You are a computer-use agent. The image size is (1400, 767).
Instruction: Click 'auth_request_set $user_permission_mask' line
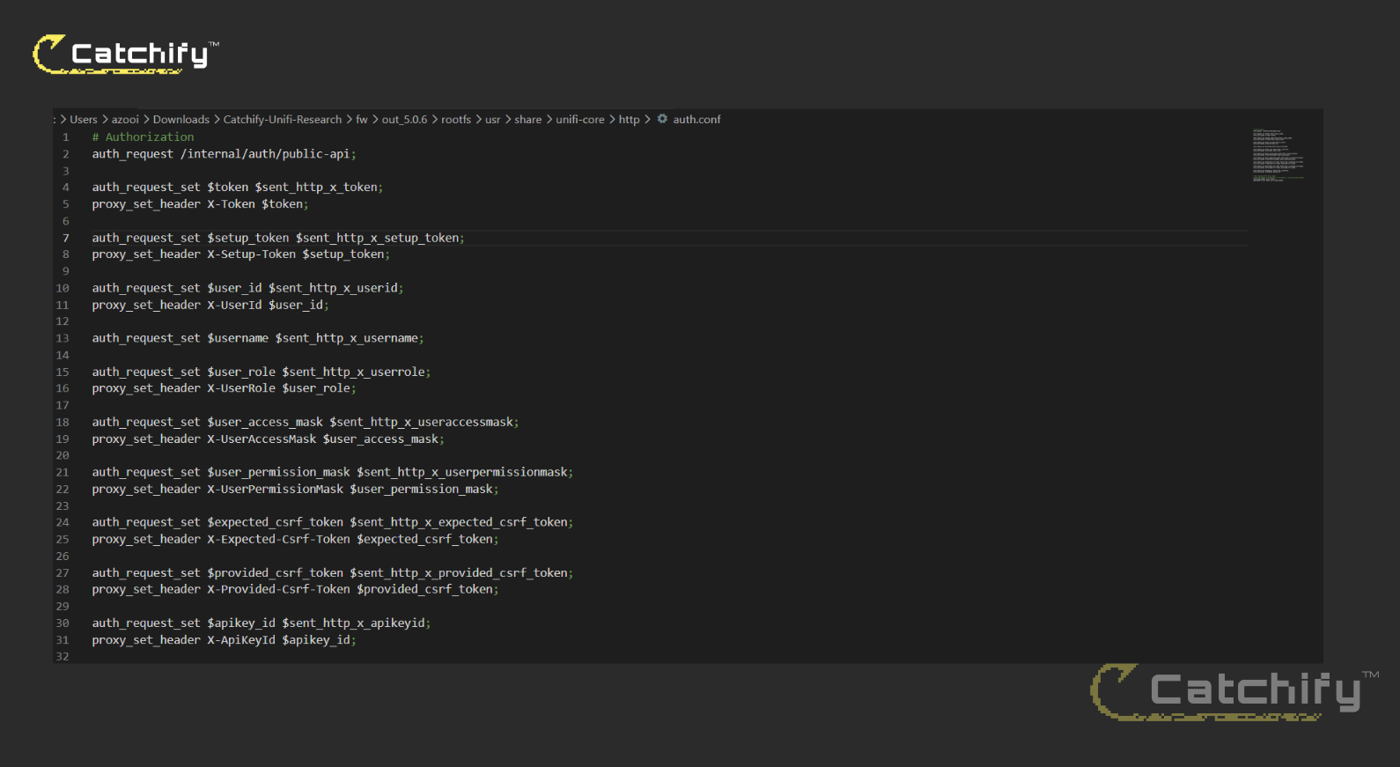333,473
